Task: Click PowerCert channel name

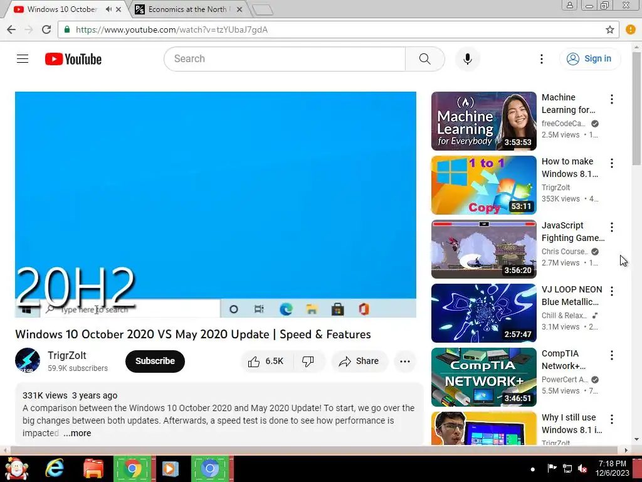Action: (565, 380)
